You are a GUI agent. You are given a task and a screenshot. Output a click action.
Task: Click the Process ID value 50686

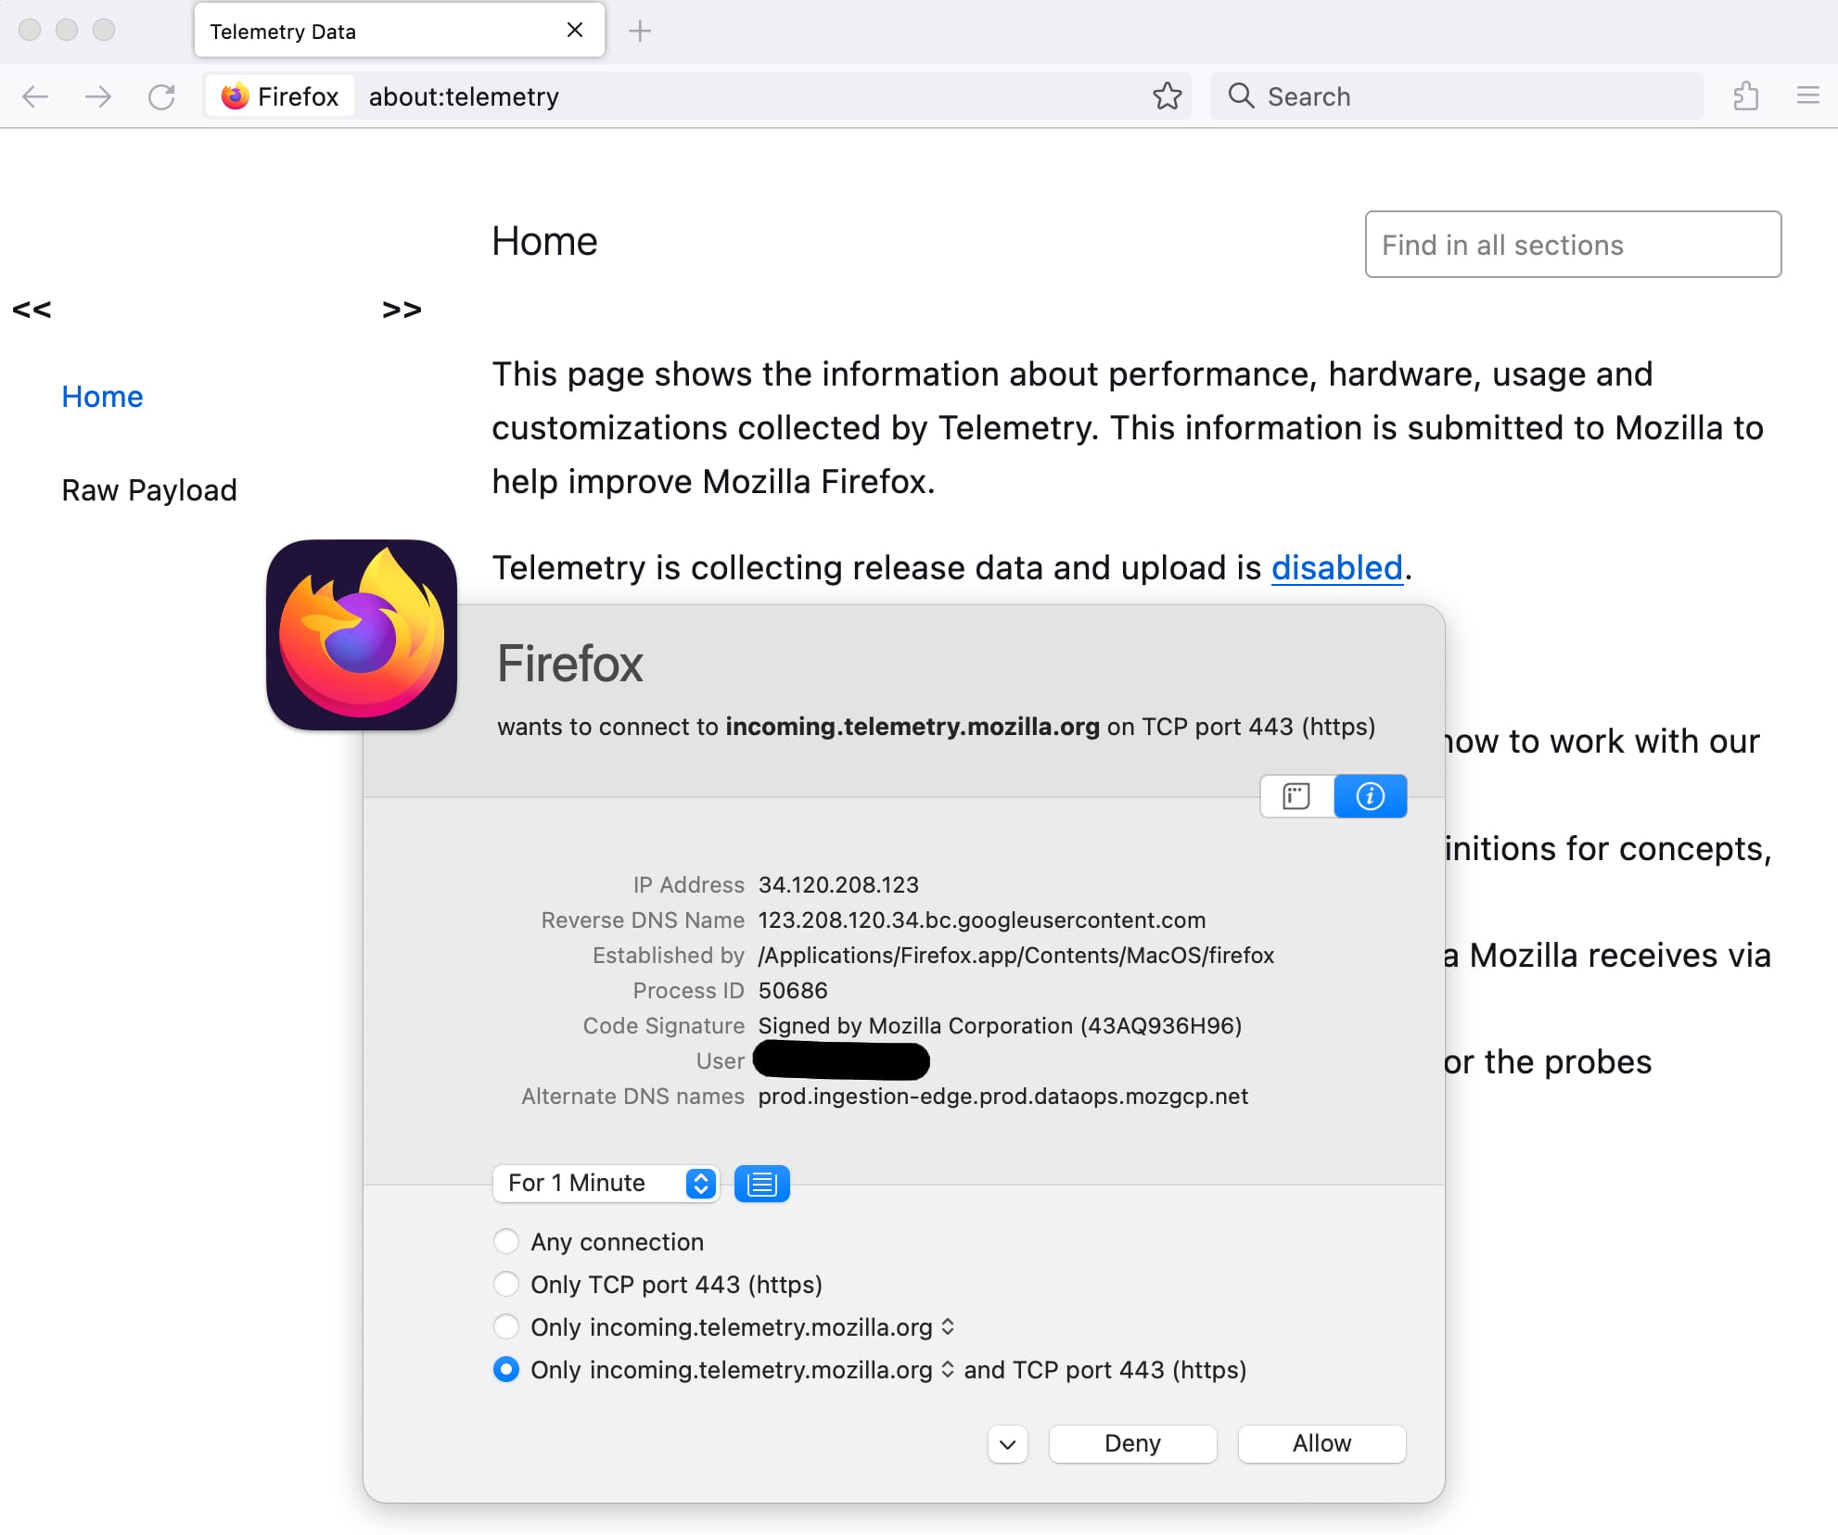[x=793, y=991]
